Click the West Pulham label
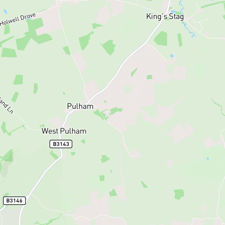This screenshot has width=225, height=225. tap(64, 131)
